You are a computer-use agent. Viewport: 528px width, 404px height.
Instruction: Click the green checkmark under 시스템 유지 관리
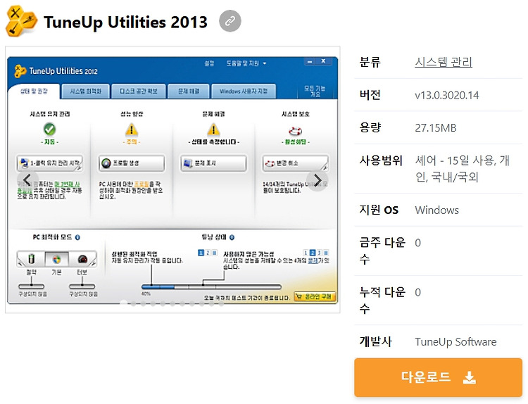tap(49, 130)
